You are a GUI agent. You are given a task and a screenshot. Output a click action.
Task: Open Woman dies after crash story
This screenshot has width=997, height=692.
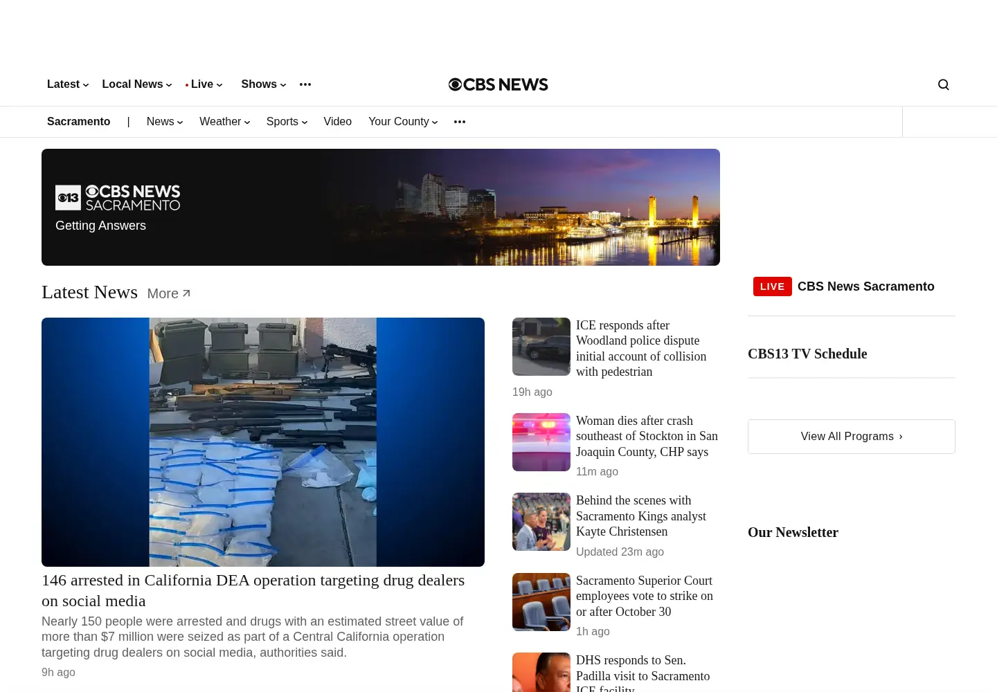647,436
